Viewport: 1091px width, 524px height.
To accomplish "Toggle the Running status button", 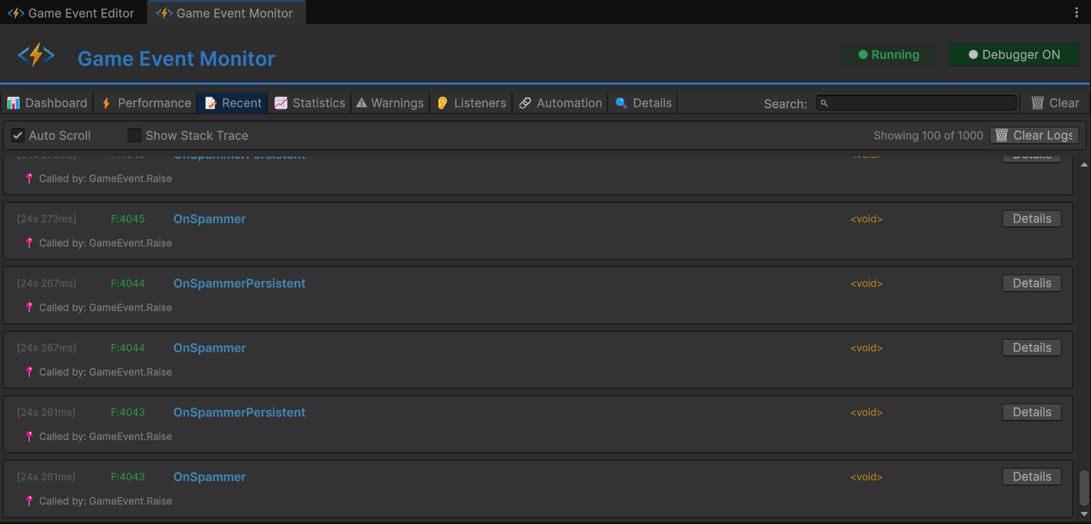I will click(x=888, y=55).
